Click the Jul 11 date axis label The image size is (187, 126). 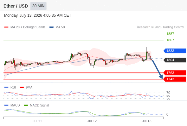tap(37, 121)
